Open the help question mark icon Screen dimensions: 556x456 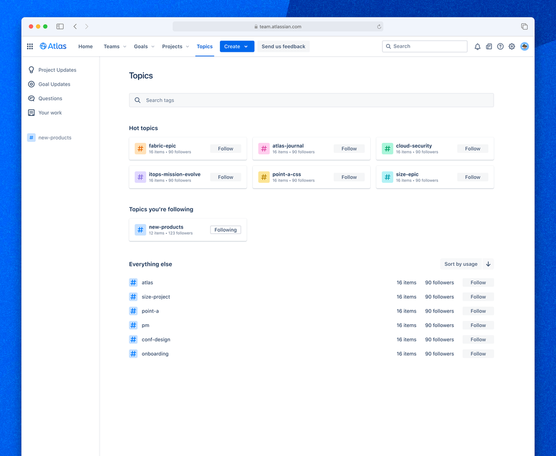(x=500, y=46)
